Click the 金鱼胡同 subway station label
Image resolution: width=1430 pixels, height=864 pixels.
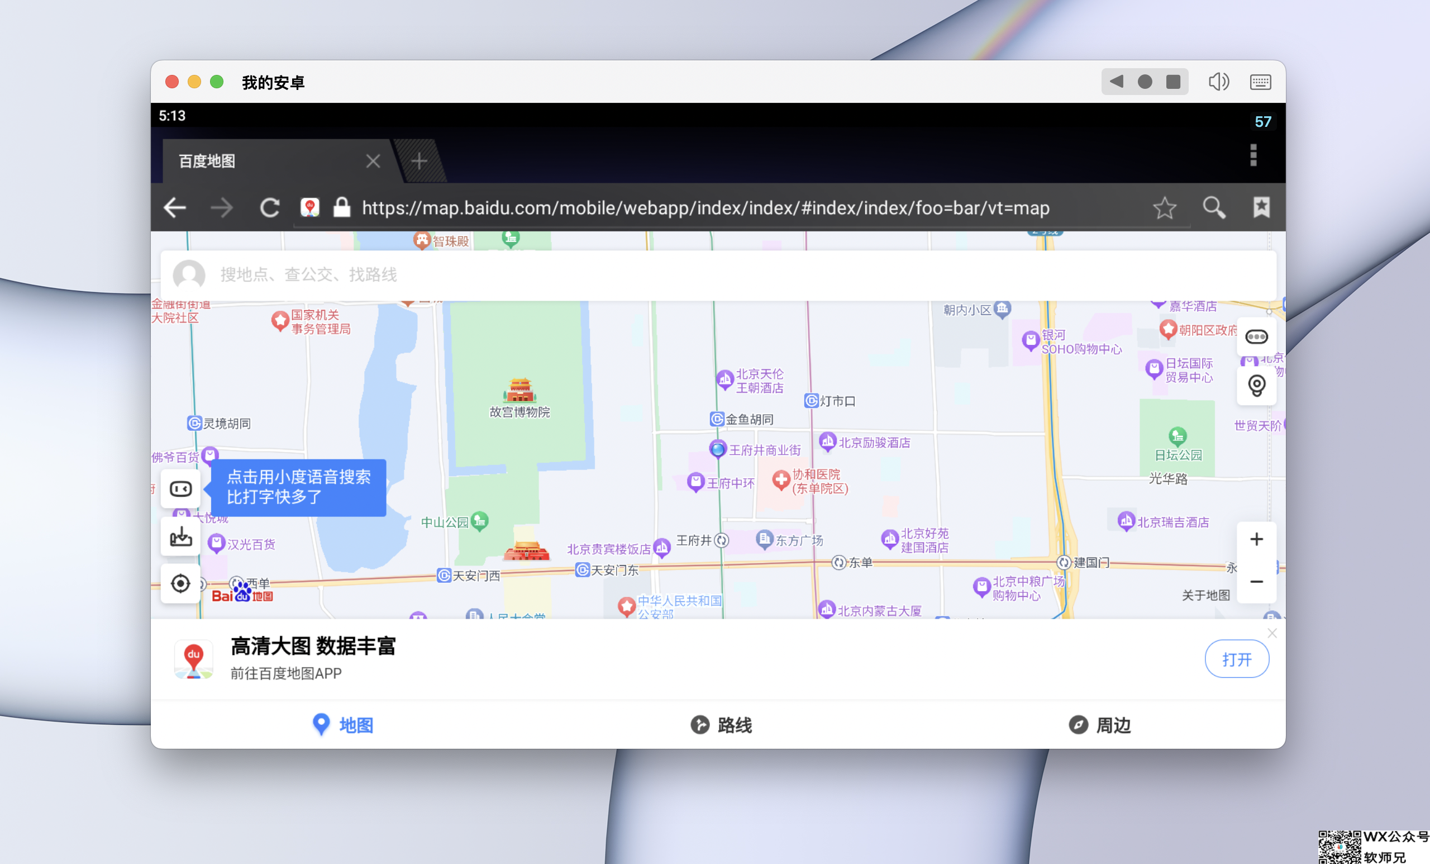749,419
